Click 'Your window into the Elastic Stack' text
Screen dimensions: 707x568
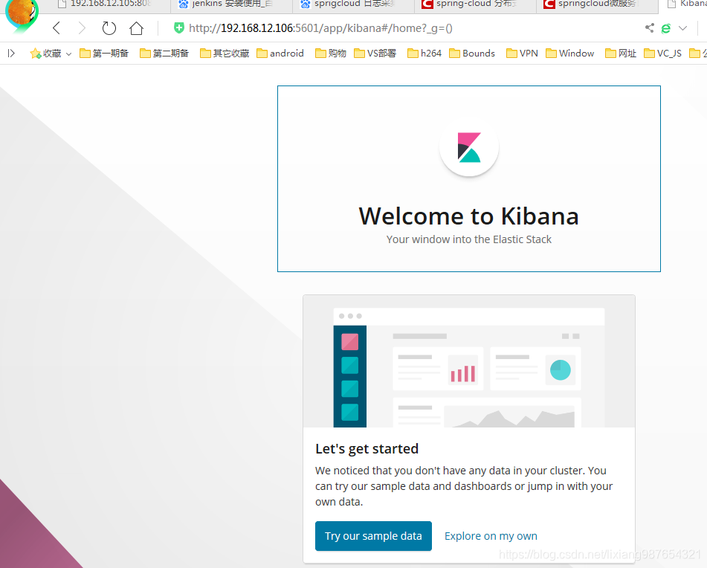pyautogui.click(x=469, y=239)
